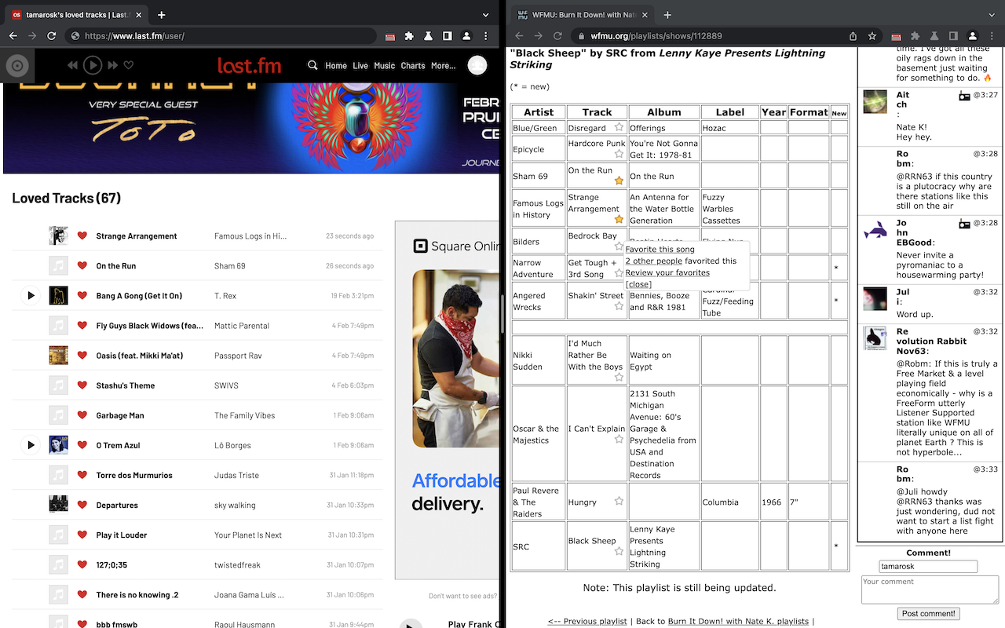Open tab search chevron in WFMU window
Viewport: 1005px width, 628px height.
pos(992,15)
